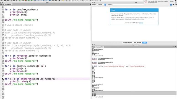This screenshot has width=177, height=99.
Task: Open the Help pane options gear icon
Action: click(x=176, y=5)
